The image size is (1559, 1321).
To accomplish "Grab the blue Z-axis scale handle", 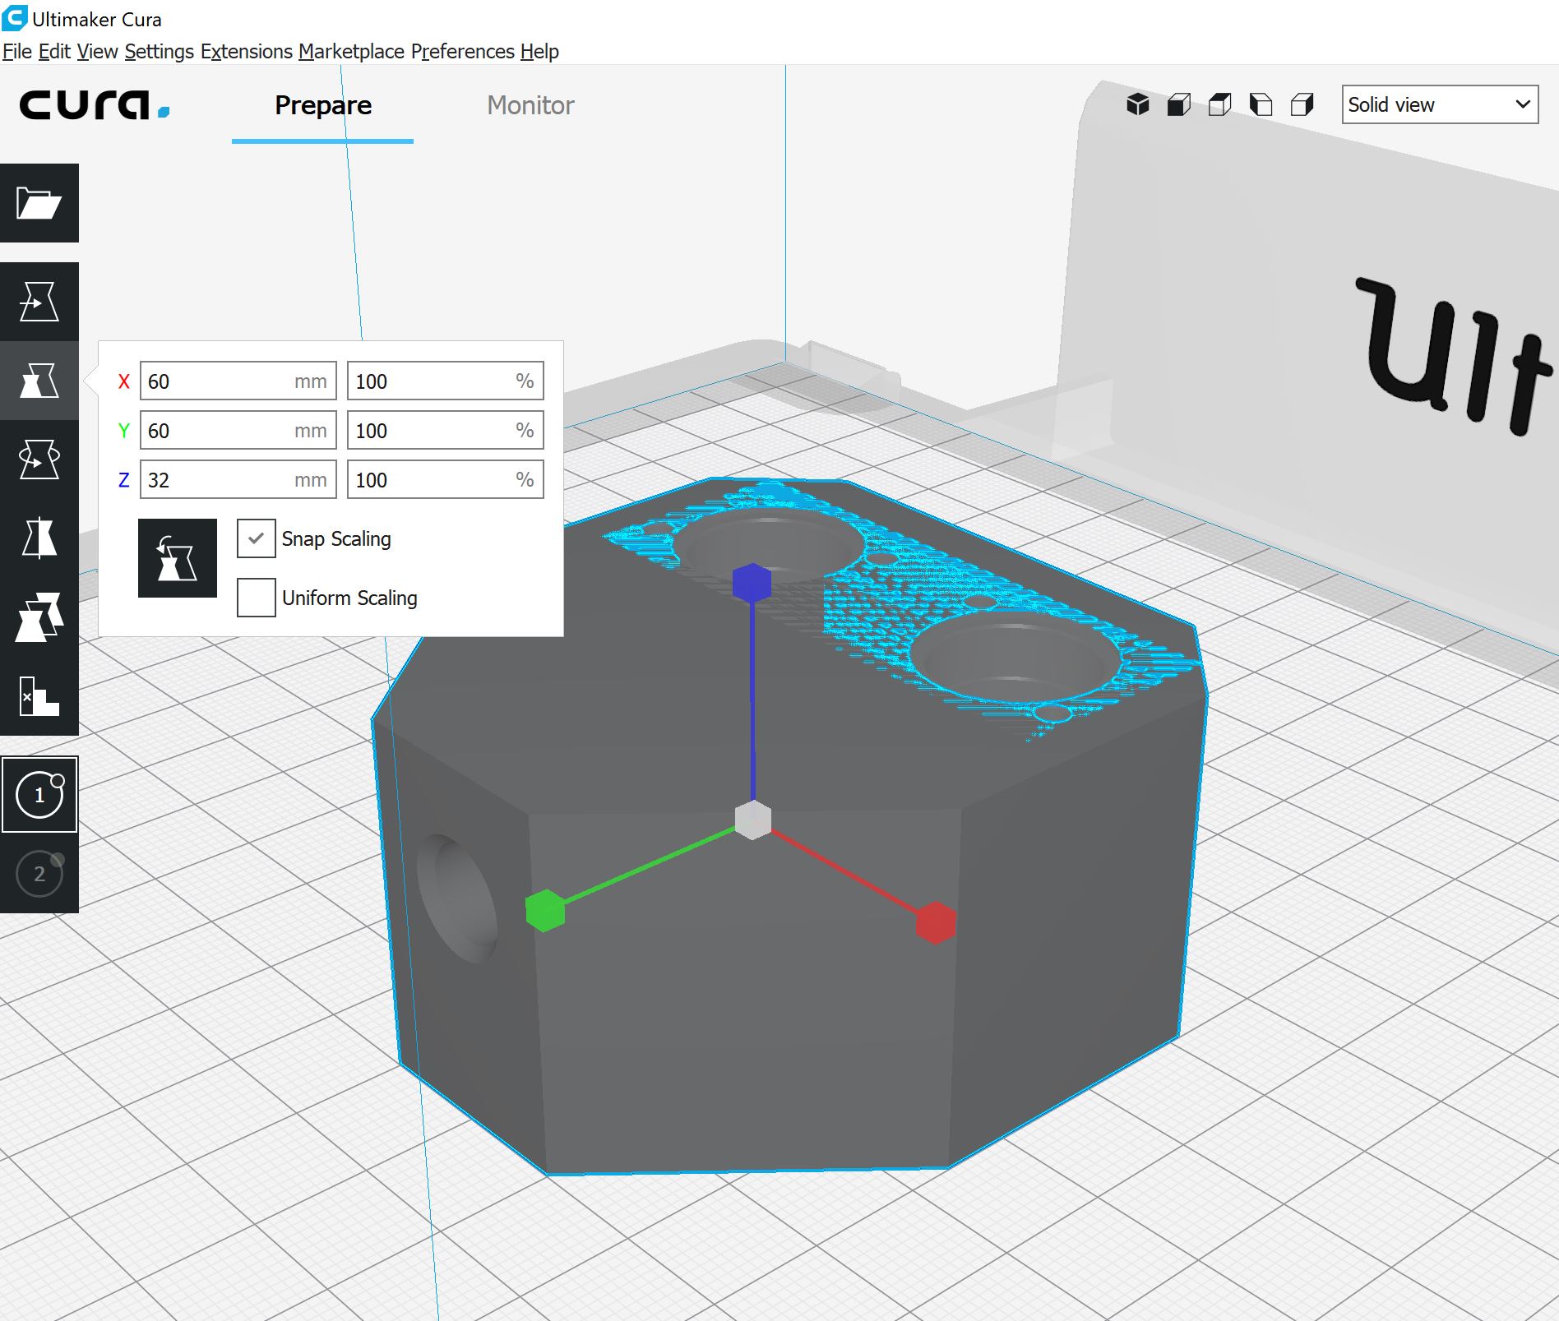I will (x=752, y=582).
